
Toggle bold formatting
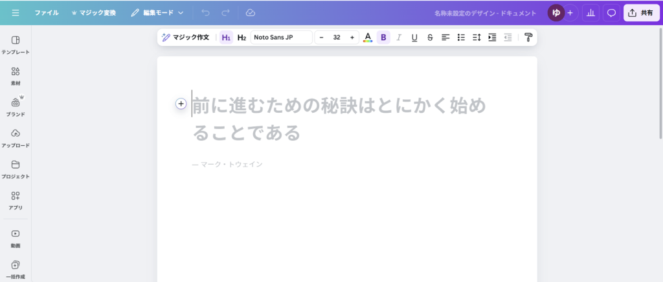pos(383,38)
